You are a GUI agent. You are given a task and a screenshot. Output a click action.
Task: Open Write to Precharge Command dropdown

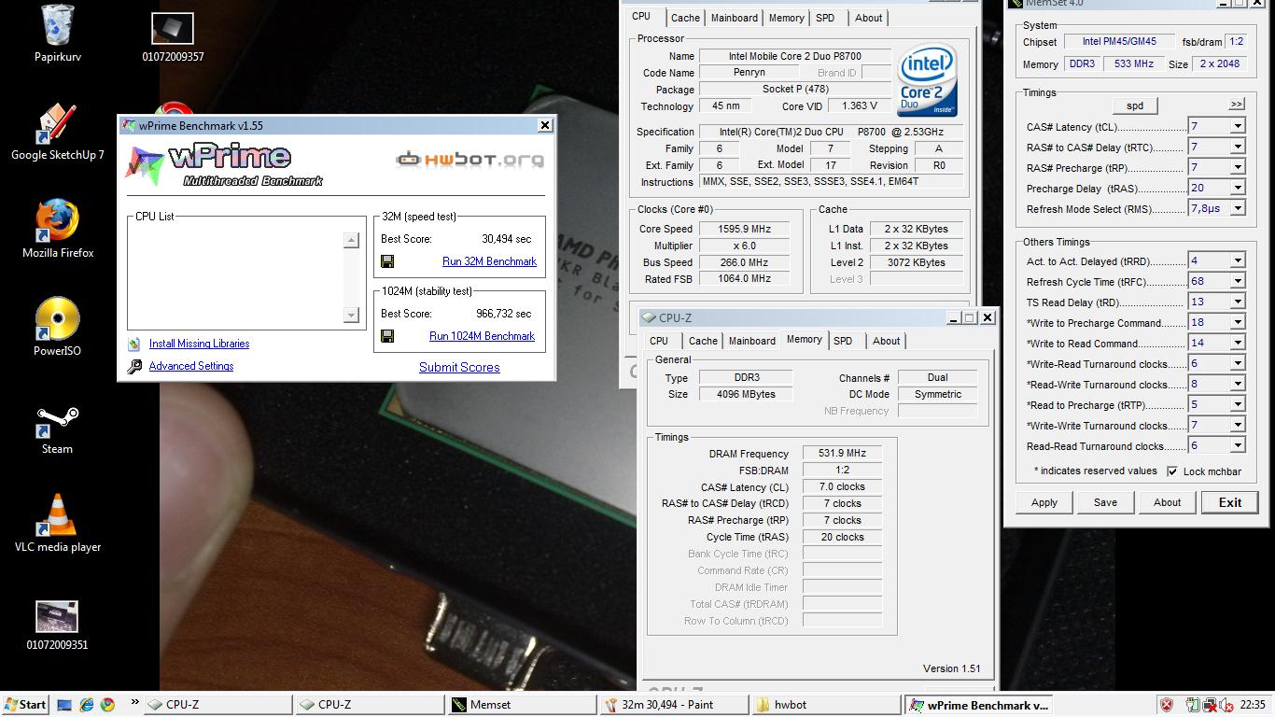[1238, 322]
